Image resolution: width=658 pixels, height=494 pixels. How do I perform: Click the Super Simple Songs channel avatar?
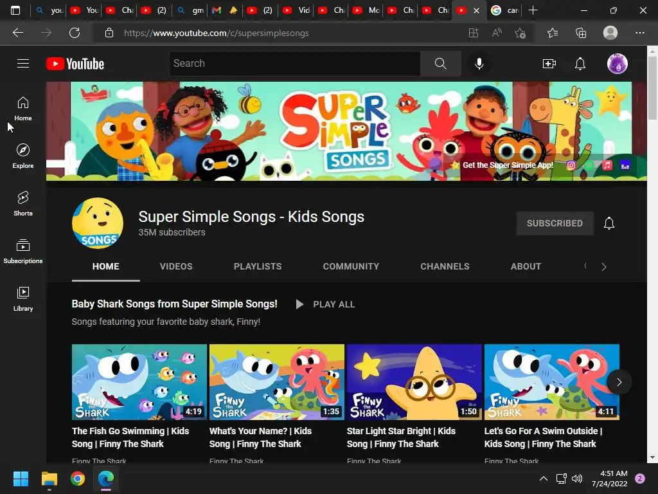98,223
